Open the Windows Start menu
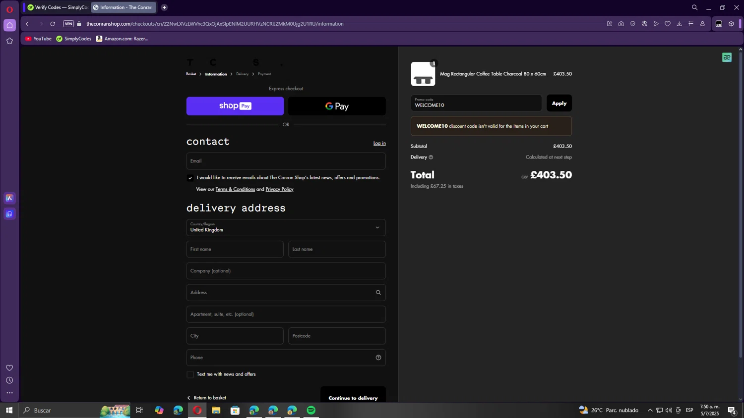The image size is (744, 418). tap(9, 410)
